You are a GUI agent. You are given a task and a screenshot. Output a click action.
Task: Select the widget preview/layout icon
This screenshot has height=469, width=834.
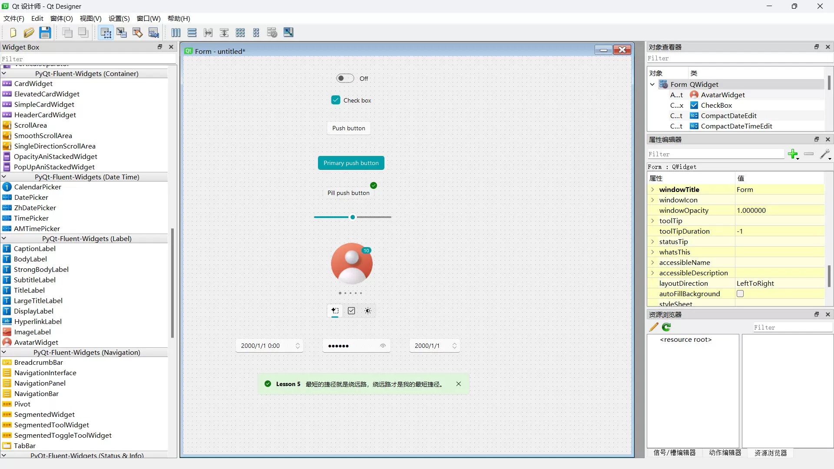(x=288, y=33)
